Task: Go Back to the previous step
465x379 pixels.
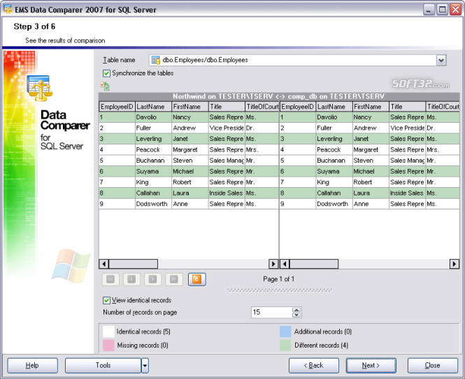Action: 314,366
